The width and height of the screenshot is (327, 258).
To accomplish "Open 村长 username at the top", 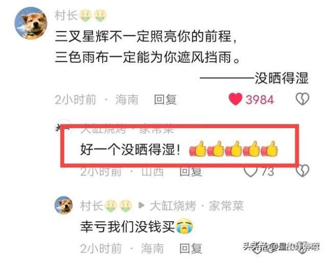I will 66,15.
